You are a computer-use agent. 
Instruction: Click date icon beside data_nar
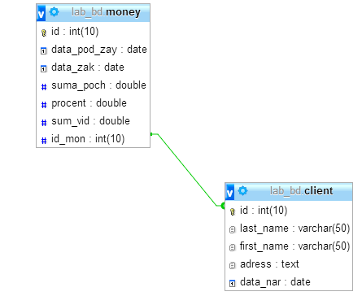pos(233,283)
